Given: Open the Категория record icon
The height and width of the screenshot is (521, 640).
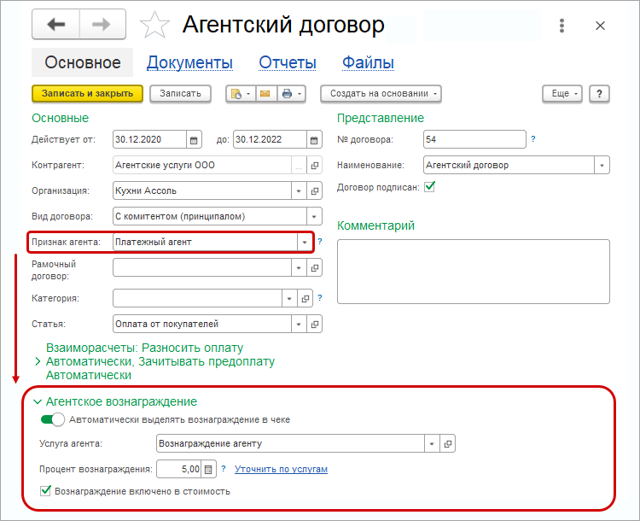Looking at the screenshot, I should click(305, 299).
